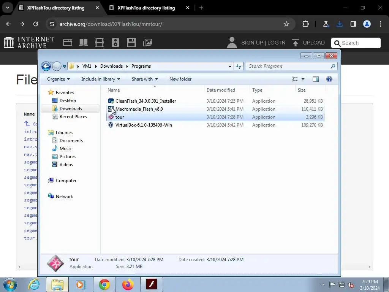Viewport: 389px width, 292px height.
Task: Click the Explorer back navigation arrow
Action: coord(46,66)
